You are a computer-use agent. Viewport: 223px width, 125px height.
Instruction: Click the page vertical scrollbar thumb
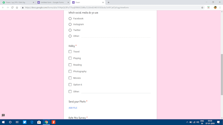pyautogui.click(x=222, y=75)
